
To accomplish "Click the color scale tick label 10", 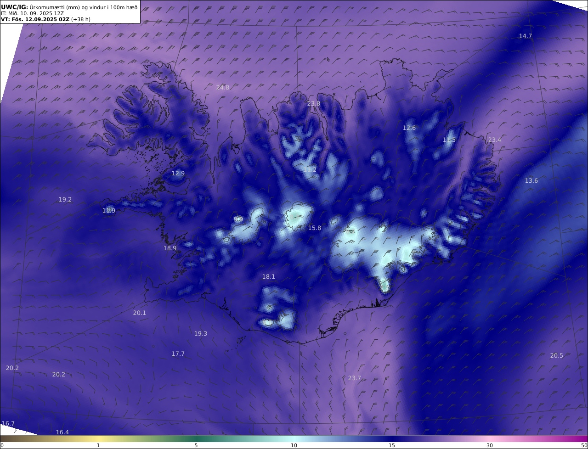I will click(x=294, y=445).
